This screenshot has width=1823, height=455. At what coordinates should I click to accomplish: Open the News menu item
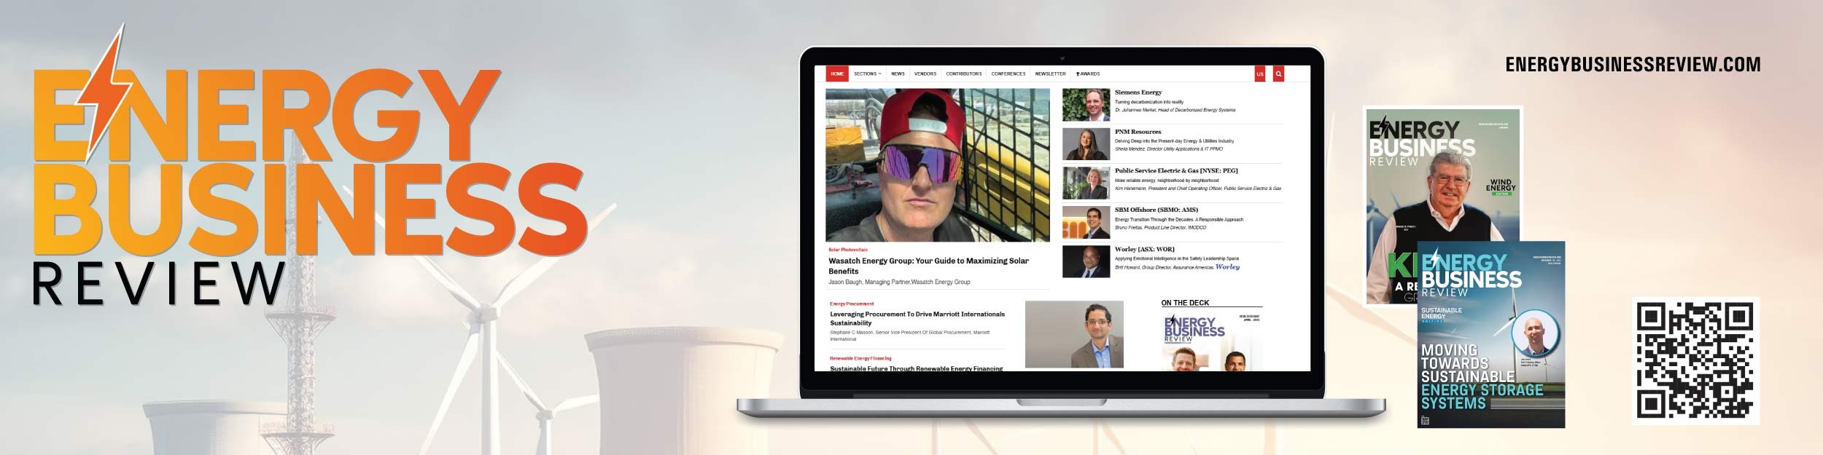[898, 74]
